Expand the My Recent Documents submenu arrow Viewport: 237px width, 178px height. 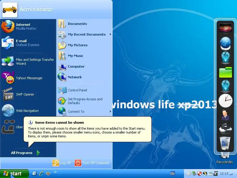click(x=110, y=34)
